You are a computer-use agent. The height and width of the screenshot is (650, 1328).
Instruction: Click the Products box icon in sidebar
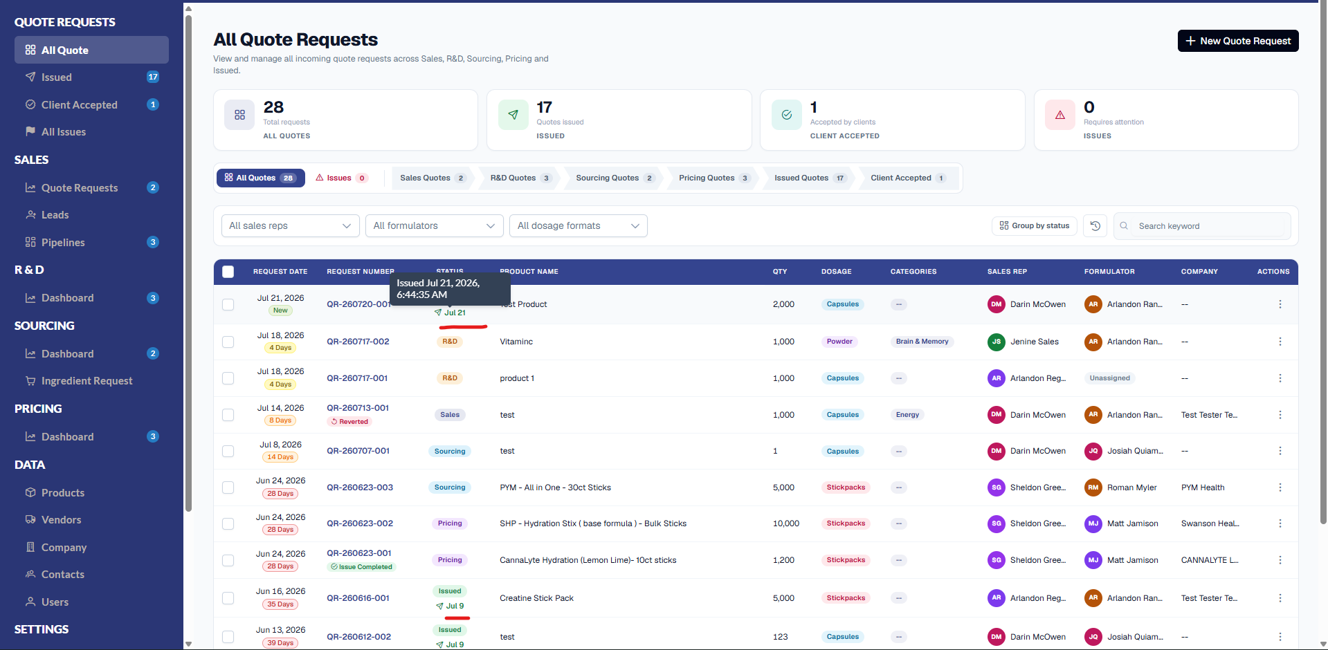[x=30, y=492]
